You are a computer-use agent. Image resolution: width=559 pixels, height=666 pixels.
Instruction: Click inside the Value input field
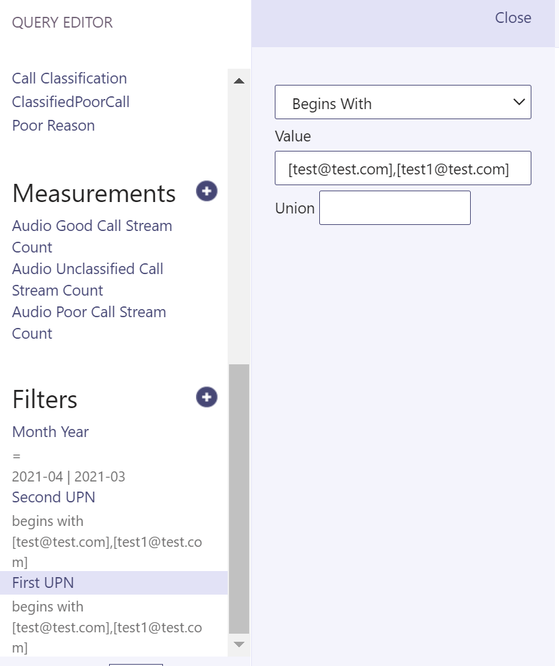pos(403,168)
